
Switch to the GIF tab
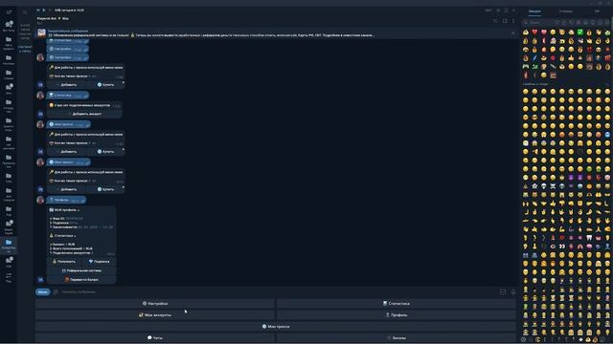click(x=597, y=11)
